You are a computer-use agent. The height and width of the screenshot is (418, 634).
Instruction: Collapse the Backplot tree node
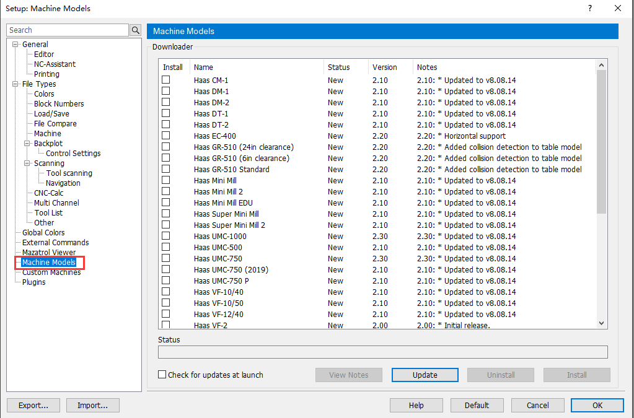(x=27, y=144)
